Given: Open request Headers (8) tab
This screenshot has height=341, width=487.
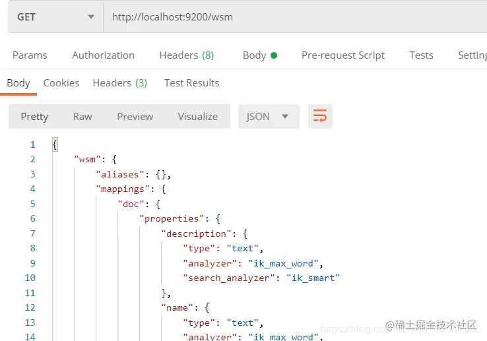Looking at the screenshot, I should pyautogui.click(x=187, y=55).
